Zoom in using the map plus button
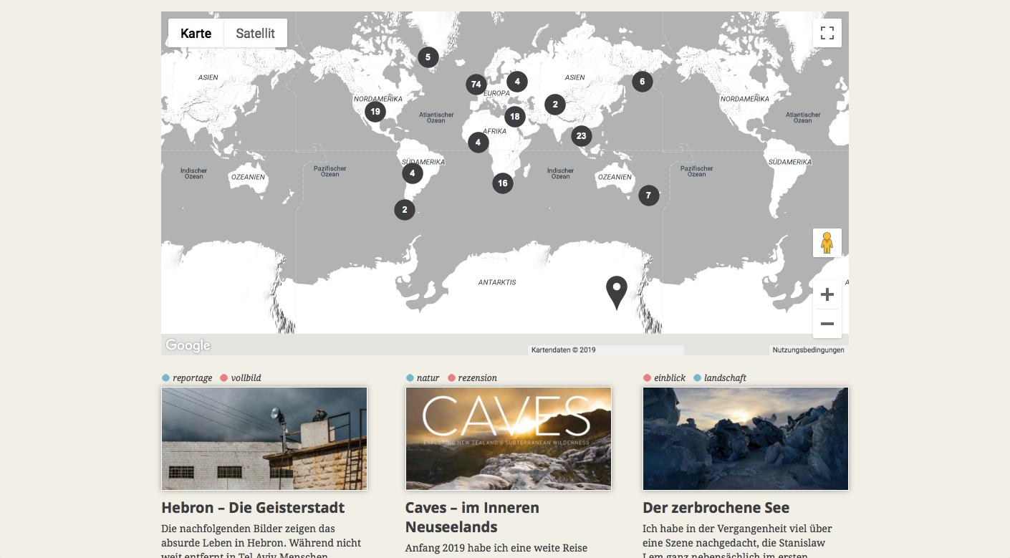 tap(827, 294)
